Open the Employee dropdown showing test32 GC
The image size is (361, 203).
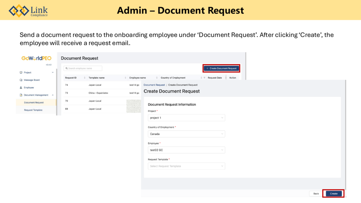pyautogui.click(x=186, y=150)
